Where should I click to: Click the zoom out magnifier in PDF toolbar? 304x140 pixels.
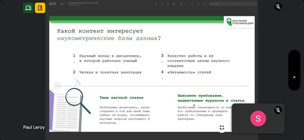coord(162,4)
